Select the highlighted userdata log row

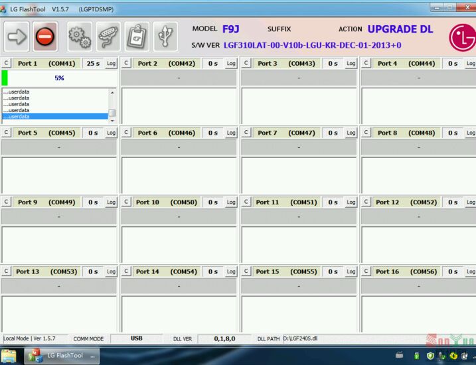coord(55,117)
